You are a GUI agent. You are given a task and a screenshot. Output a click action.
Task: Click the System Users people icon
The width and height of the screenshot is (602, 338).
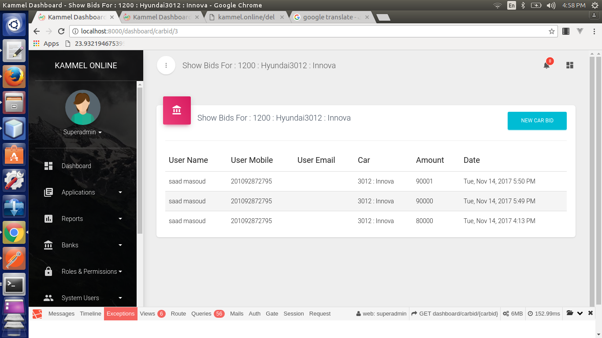point(48,298)
